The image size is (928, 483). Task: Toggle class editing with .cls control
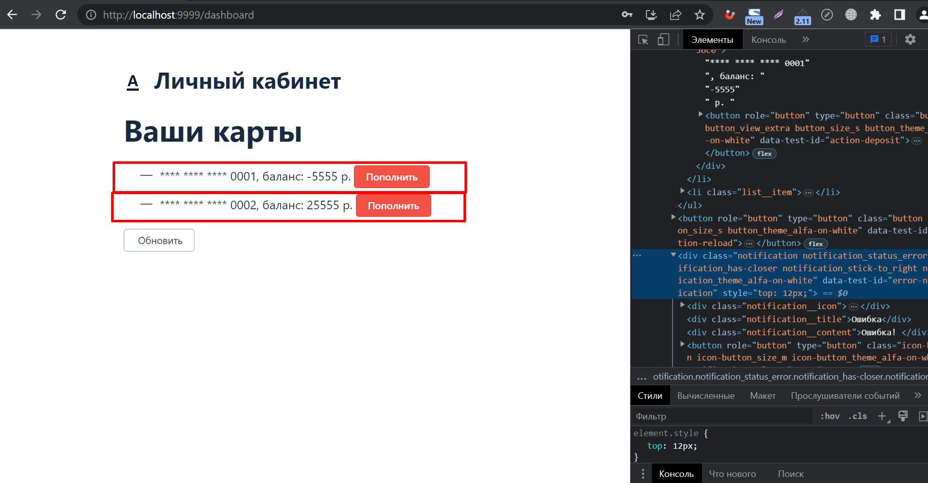pyautogui.click(x=857, y=416)
